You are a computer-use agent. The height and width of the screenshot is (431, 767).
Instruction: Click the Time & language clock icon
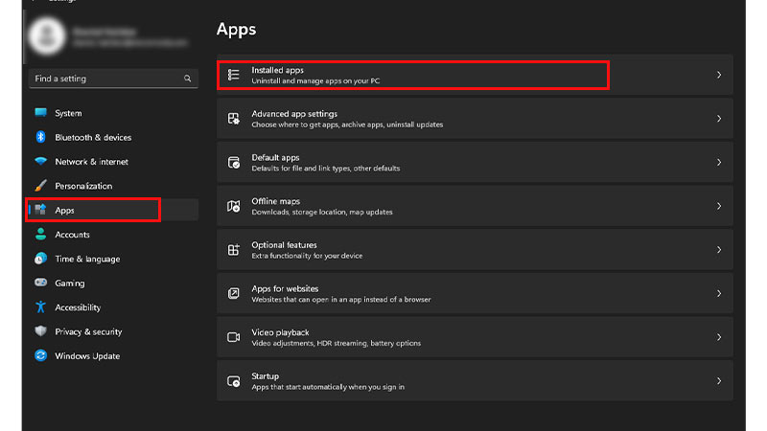40,259
